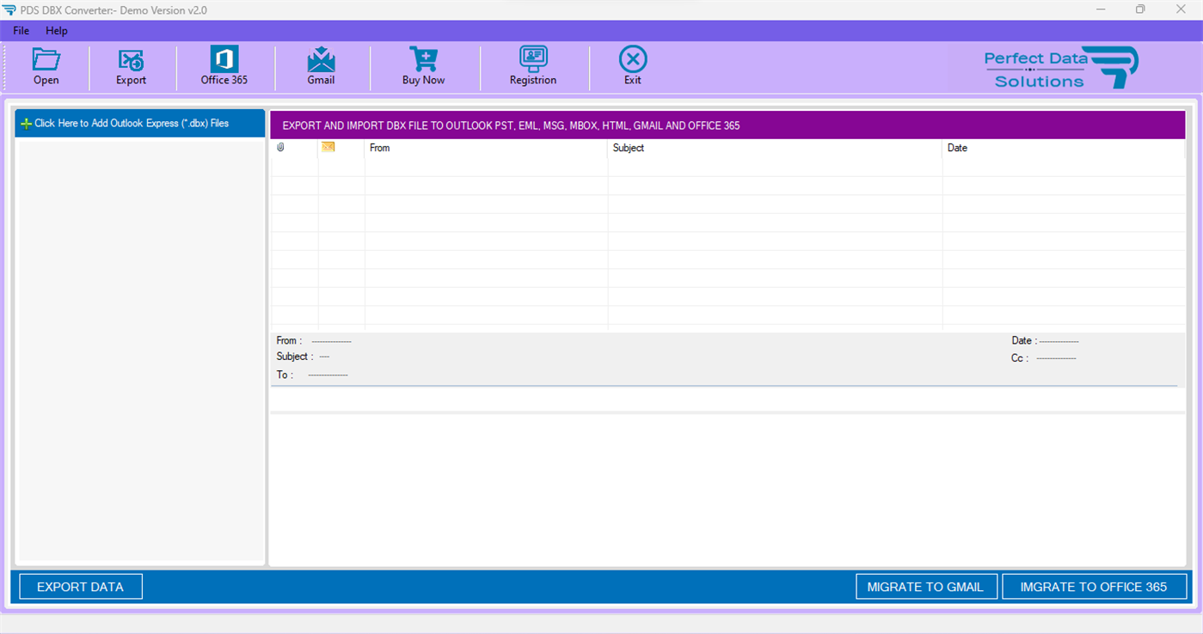
Task: Select the Gmail migration icon
Action: (x=322, y=65)
